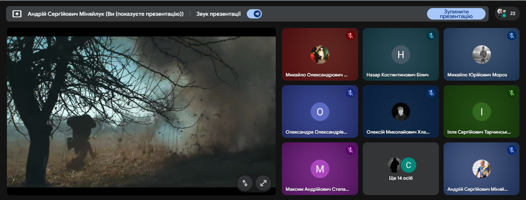
Task: Open the participants list showing 23
Action: [507, 13]
